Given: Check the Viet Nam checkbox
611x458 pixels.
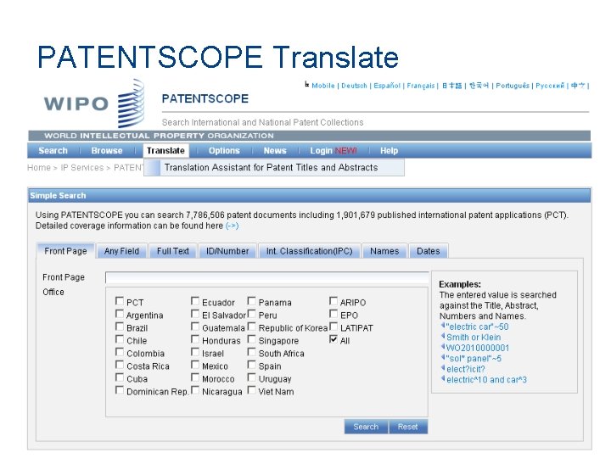Looking at the screenshot, I should pos(252,390).
